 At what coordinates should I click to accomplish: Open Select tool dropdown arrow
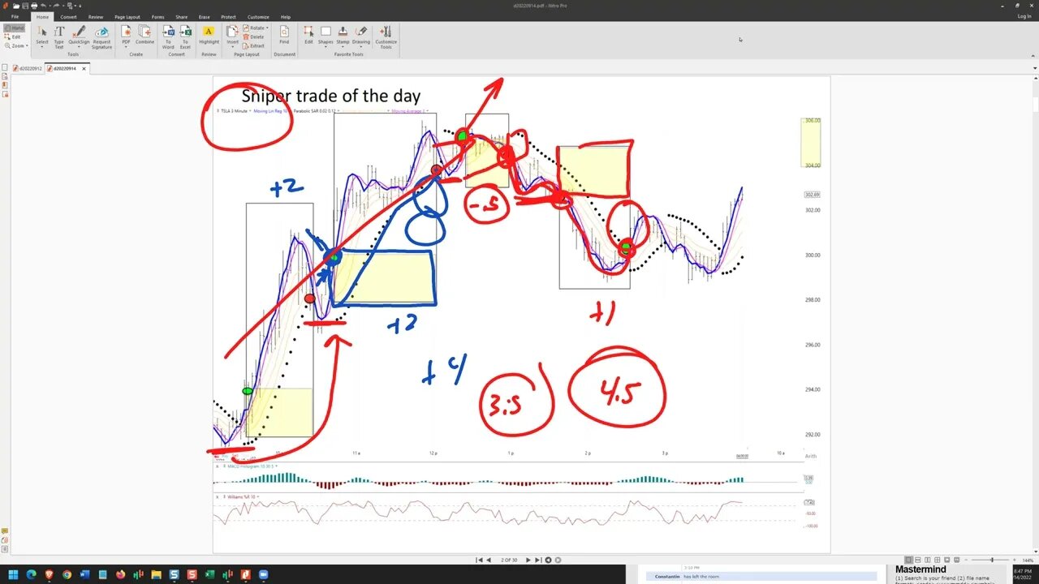(42, 47)
